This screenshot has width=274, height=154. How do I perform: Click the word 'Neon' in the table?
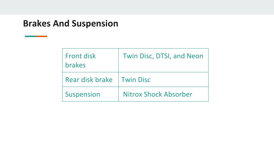[195, 56]
